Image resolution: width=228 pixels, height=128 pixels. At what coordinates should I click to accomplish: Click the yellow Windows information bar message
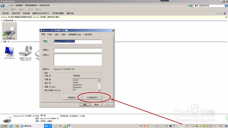point(31,17)
